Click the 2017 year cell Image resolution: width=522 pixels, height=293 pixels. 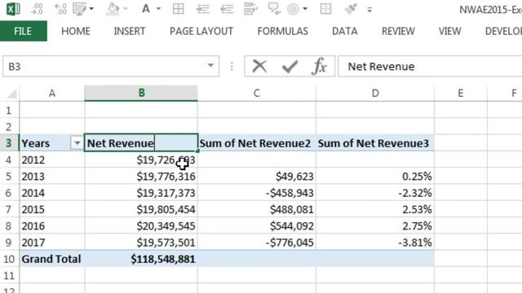[52, 243]
